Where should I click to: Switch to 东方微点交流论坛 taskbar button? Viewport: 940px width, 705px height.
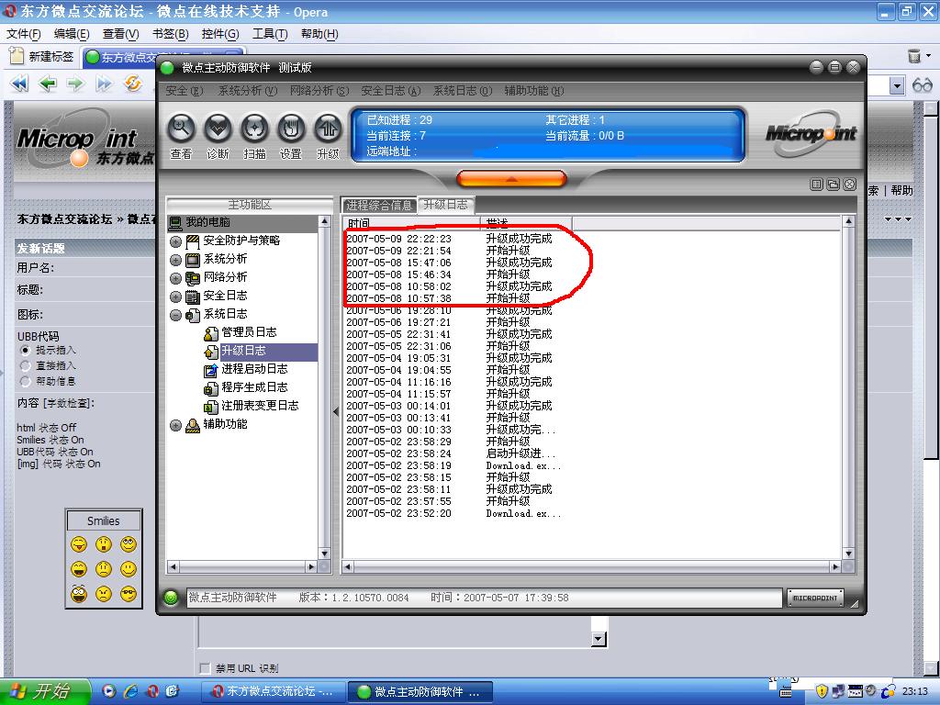pyautogui.click(x=273, y=691)
